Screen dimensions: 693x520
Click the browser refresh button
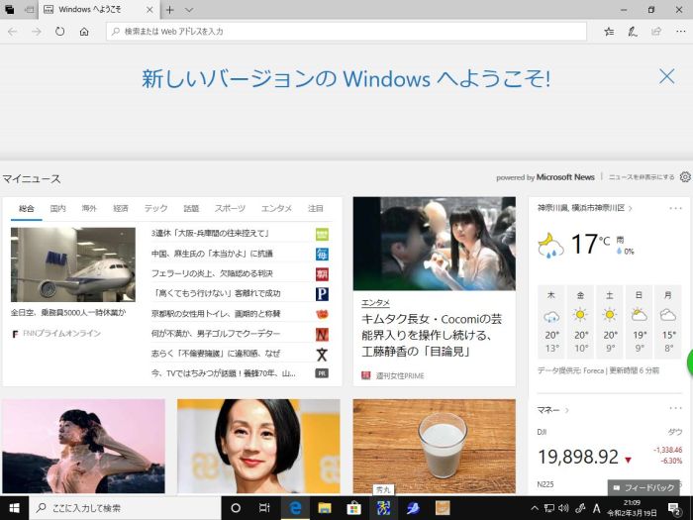60,32
